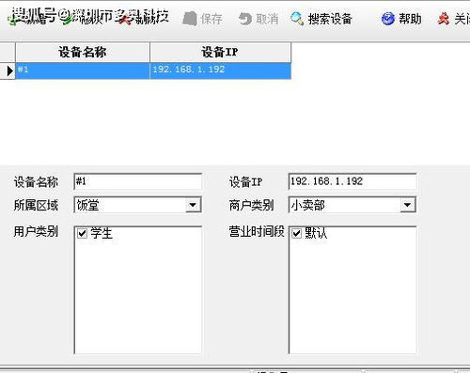
Task: Click the red X delete icon in toolbar
Action: 125,19
